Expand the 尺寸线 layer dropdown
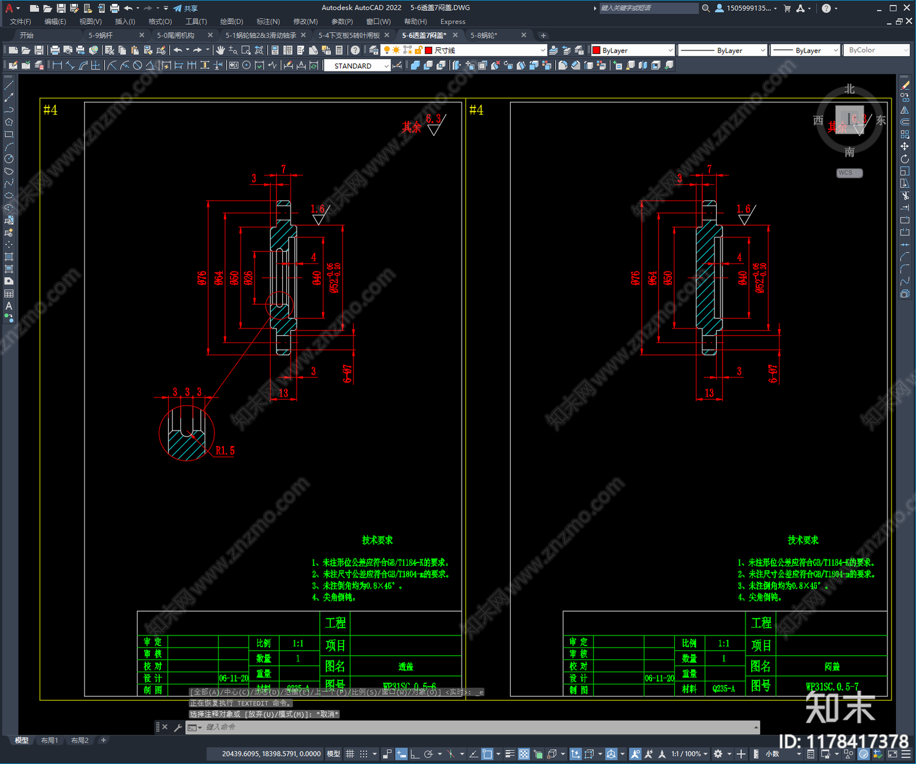The width and height of the screenshot is (916, 764). coord(543,50)
